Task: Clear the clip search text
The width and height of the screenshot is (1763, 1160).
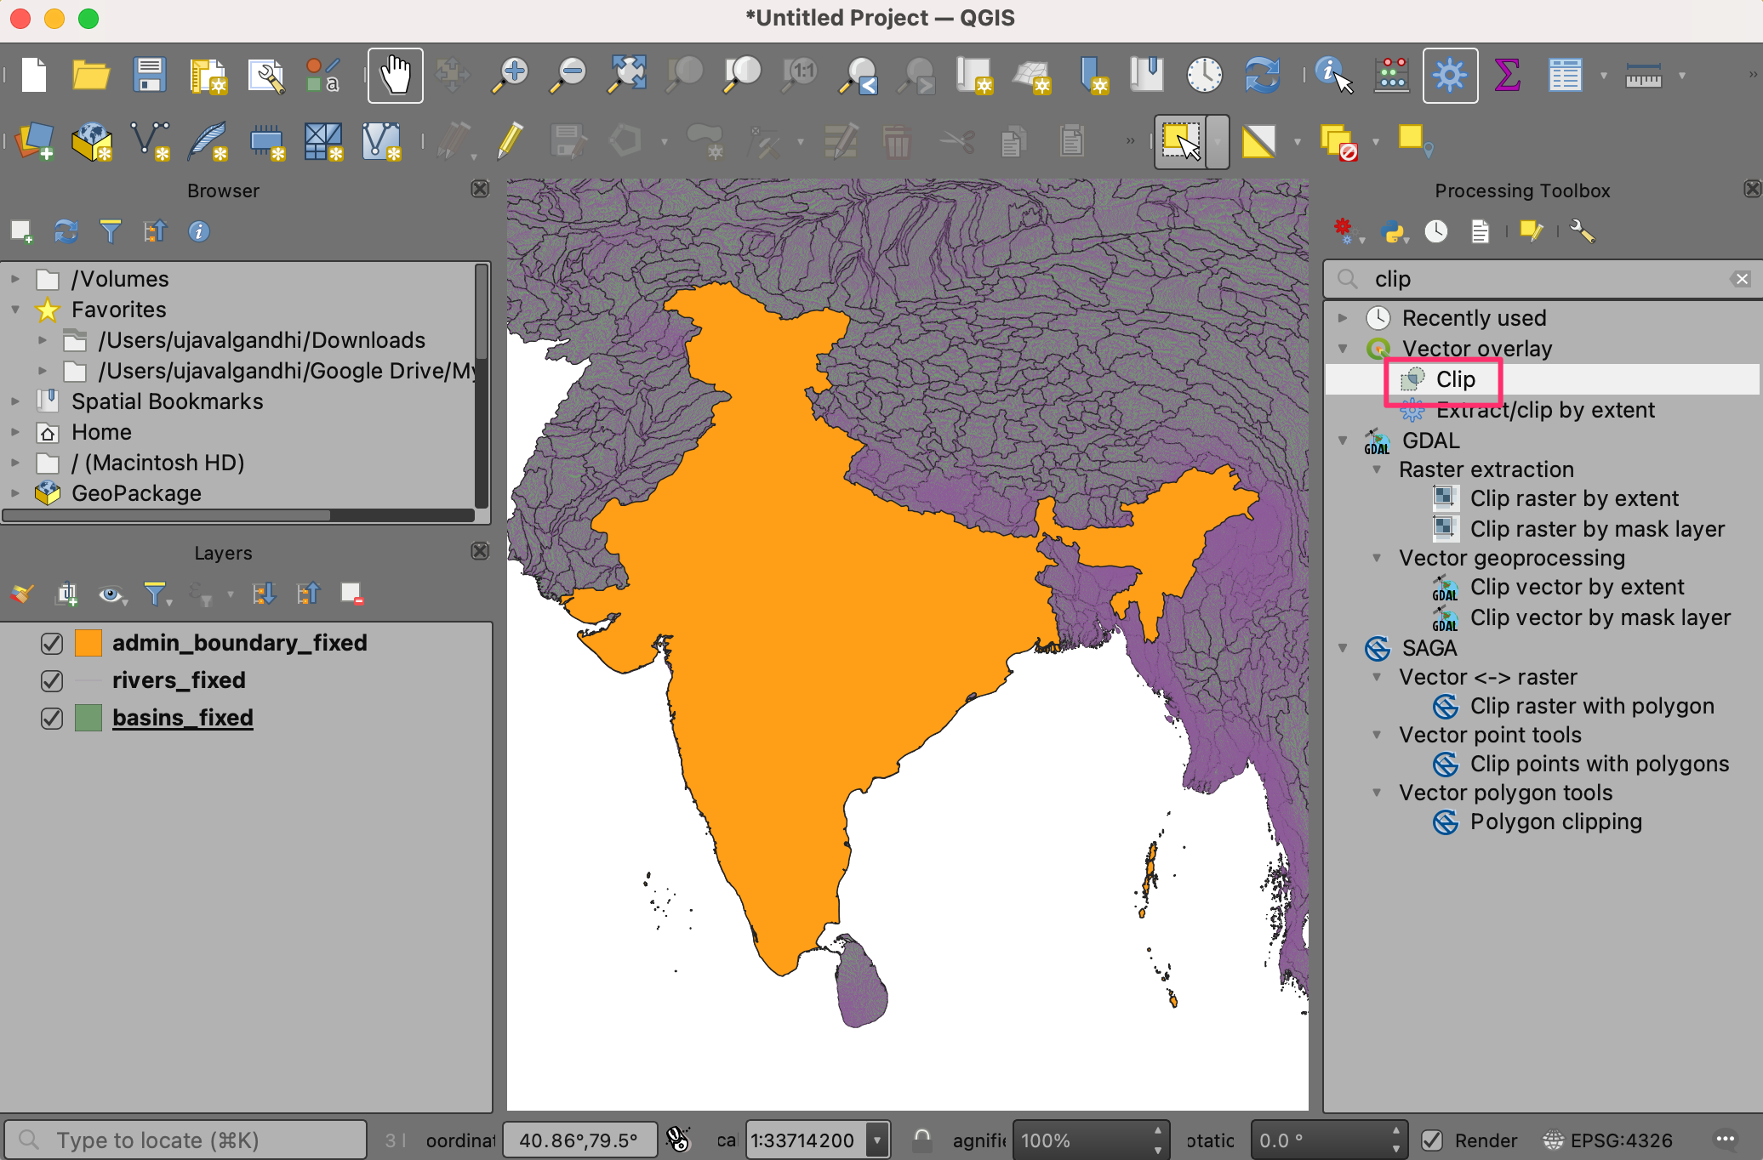Action: point(1742,279)
